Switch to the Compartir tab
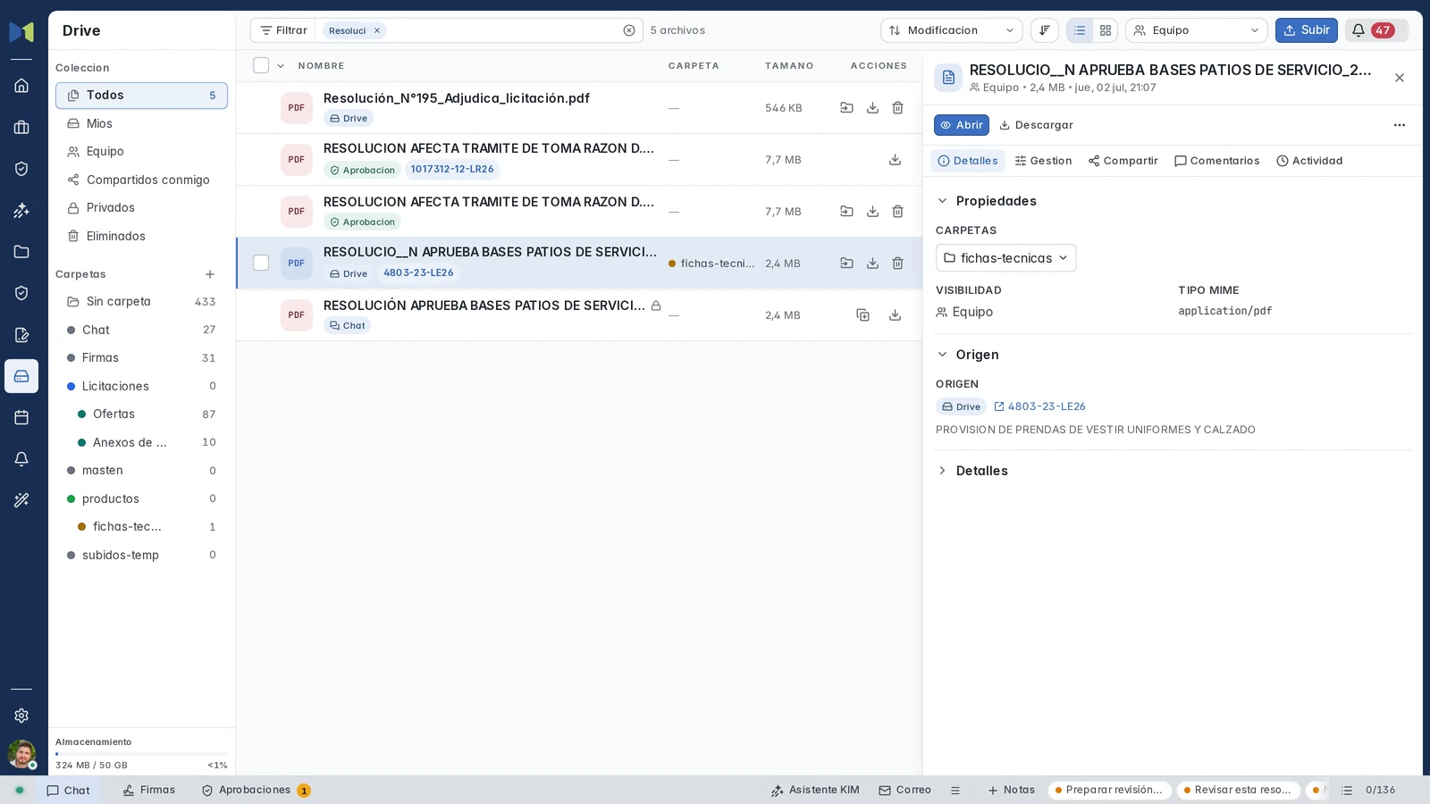This screenshot has height=804, width=1430. coord(1123,161)
